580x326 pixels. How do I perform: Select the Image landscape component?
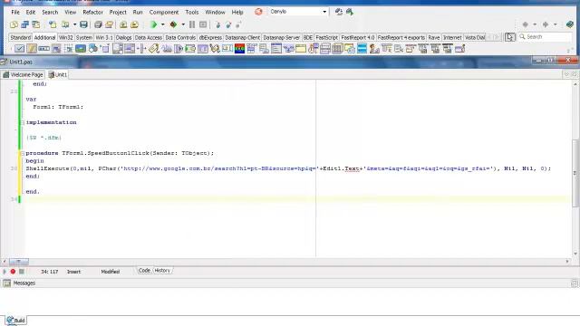tap(81, 48)
